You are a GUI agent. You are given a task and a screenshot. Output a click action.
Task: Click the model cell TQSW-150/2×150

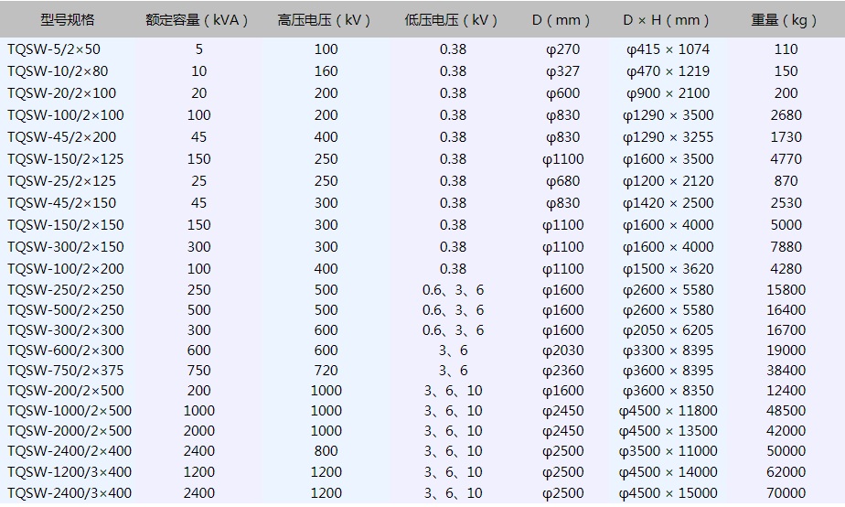point(65,225)
